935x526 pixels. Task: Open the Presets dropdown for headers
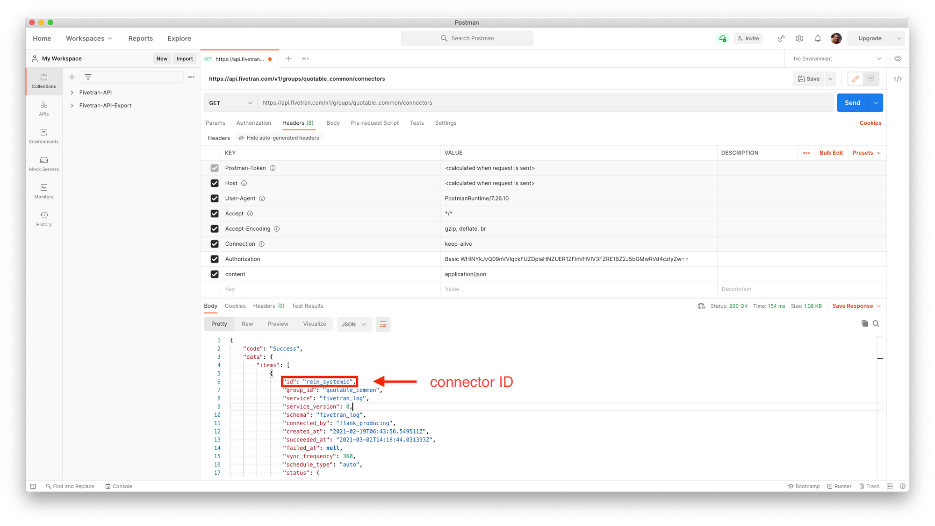click(866, 153)
